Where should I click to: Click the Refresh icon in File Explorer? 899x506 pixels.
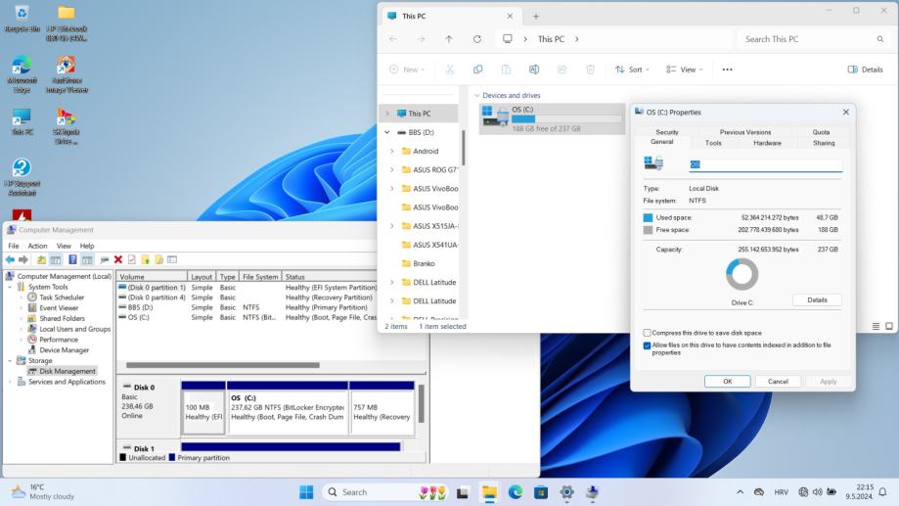[x=476, y=39]
